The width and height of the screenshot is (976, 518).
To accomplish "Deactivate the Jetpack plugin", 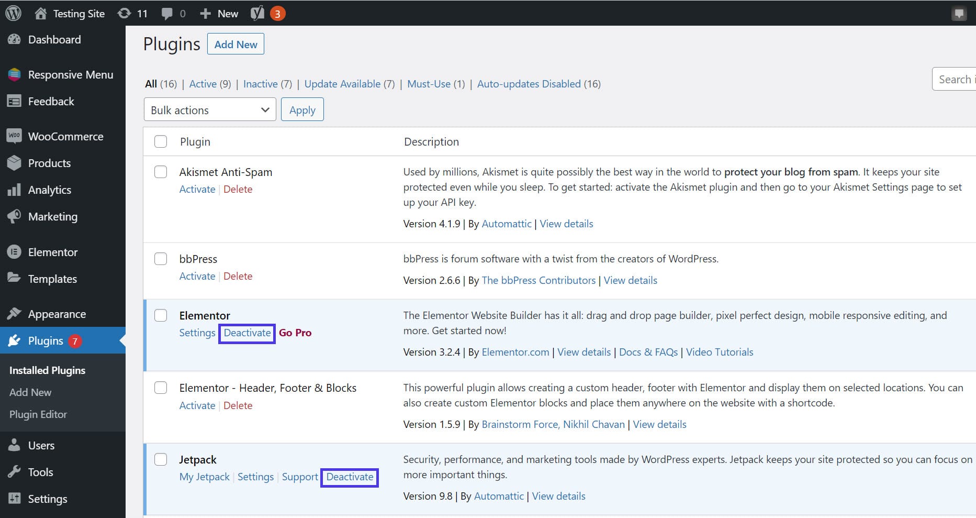I will click(x=349, y=477).
